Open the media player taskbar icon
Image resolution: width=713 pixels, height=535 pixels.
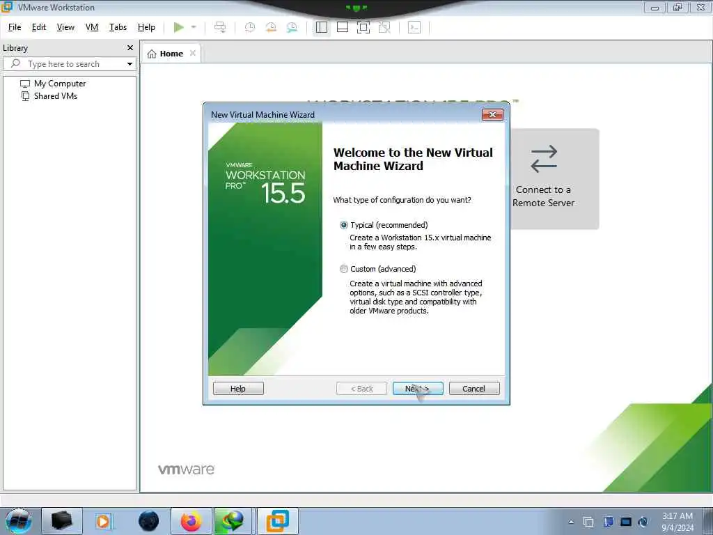103,521
